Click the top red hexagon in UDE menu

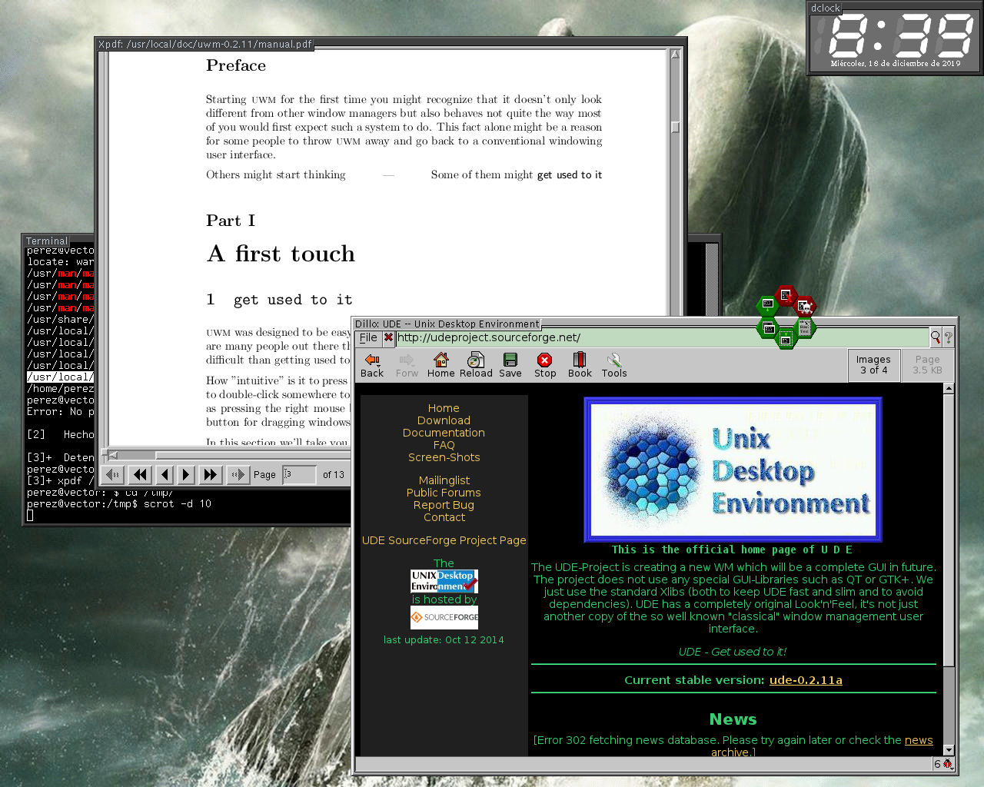click(x=786, y=295)
